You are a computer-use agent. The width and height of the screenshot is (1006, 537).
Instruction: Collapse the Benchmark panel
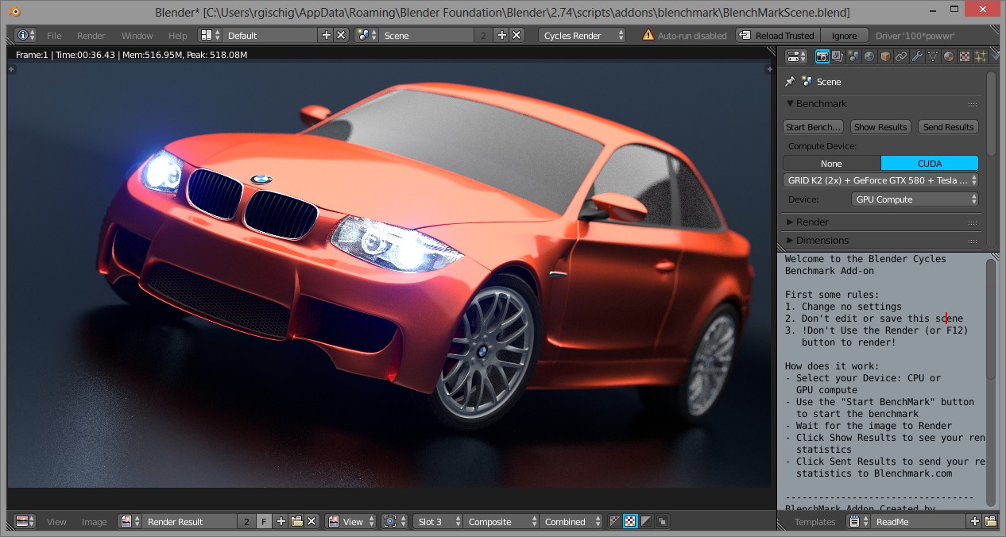816,104
